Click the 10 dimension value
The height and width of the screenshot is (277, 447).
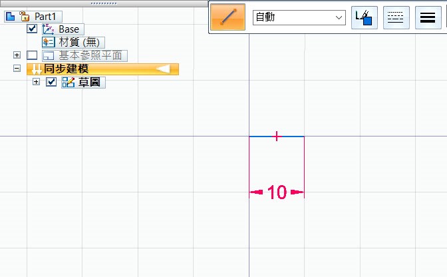tap(277, 192)
